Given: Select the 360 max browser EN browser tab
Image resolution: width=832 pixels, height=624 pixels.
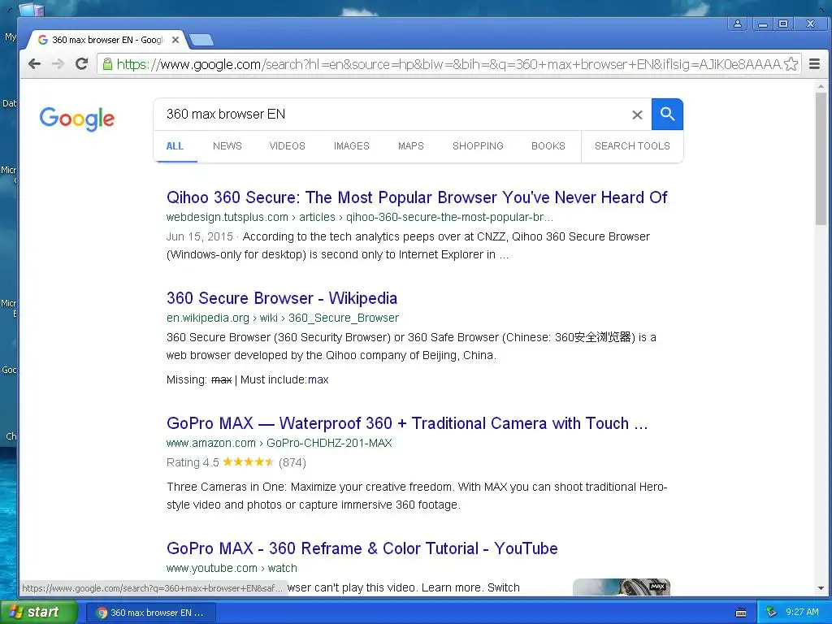Looking at the screenshot, I should [106, 40].
